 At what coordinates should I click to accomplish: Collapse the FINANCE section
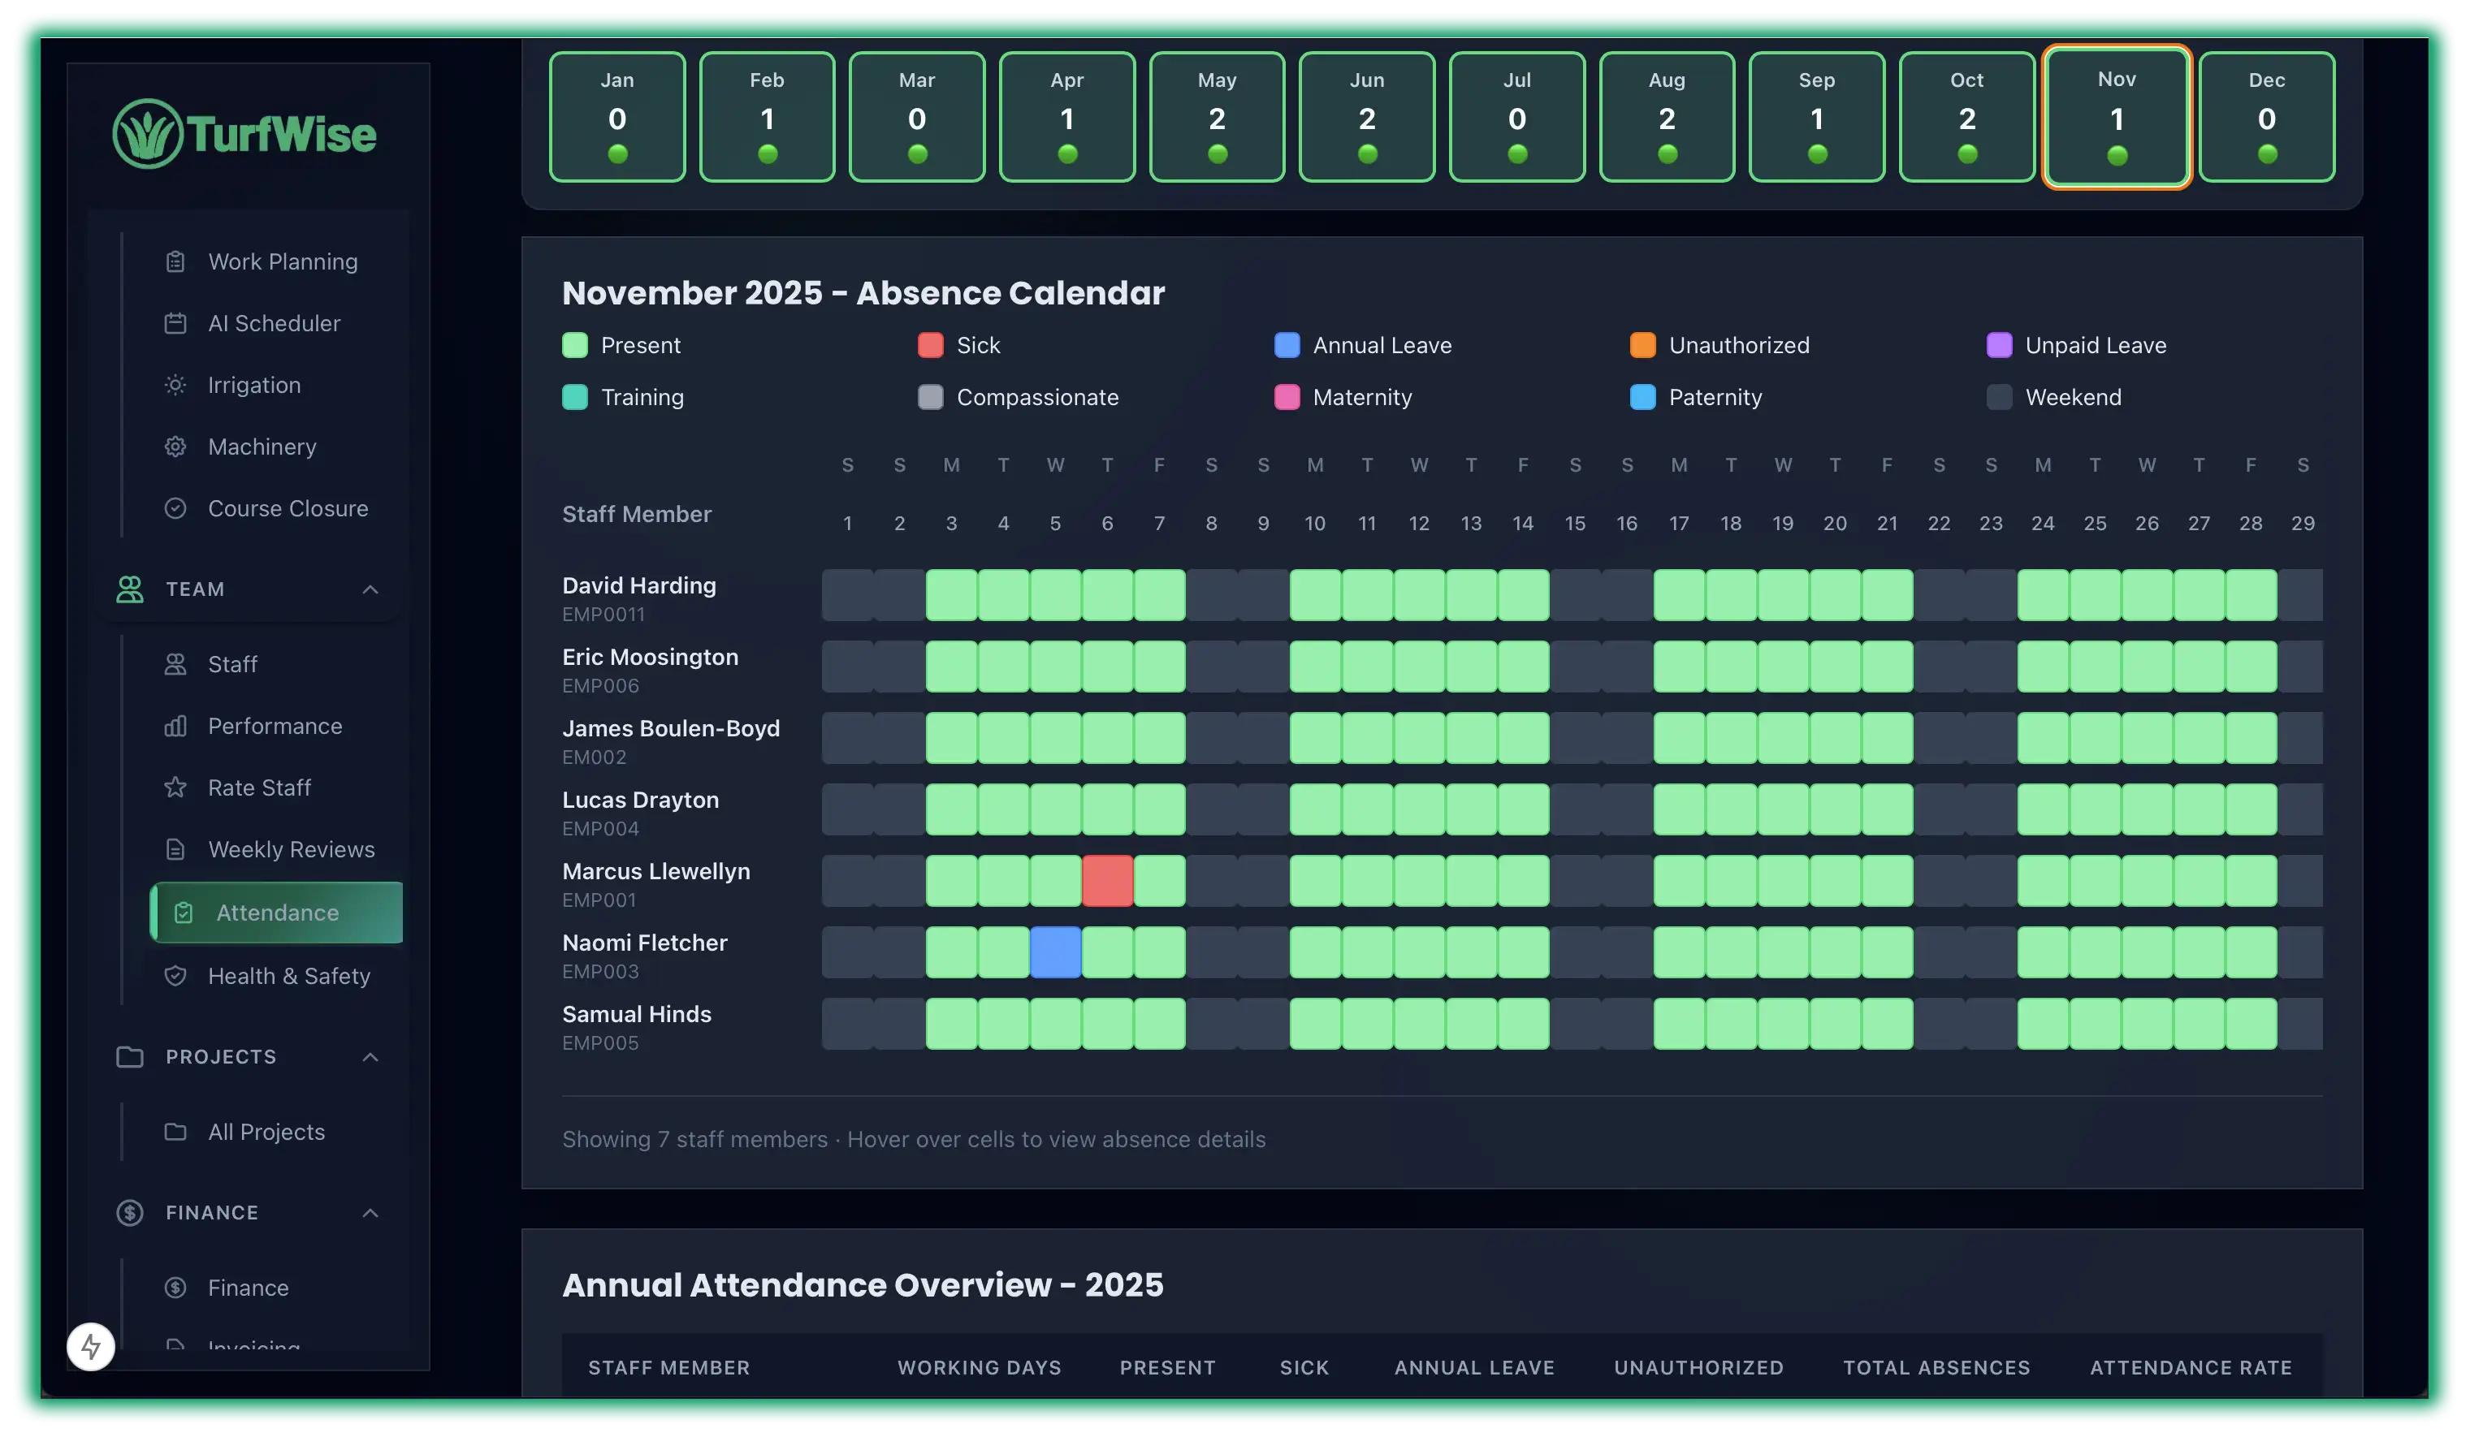370,1213
